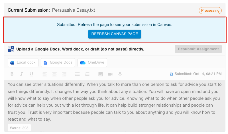The height and width of the screenshot is (134, 228).
Task: Click Submitted: Oct 14, 08:21 PM text
Action: [198, 74]
